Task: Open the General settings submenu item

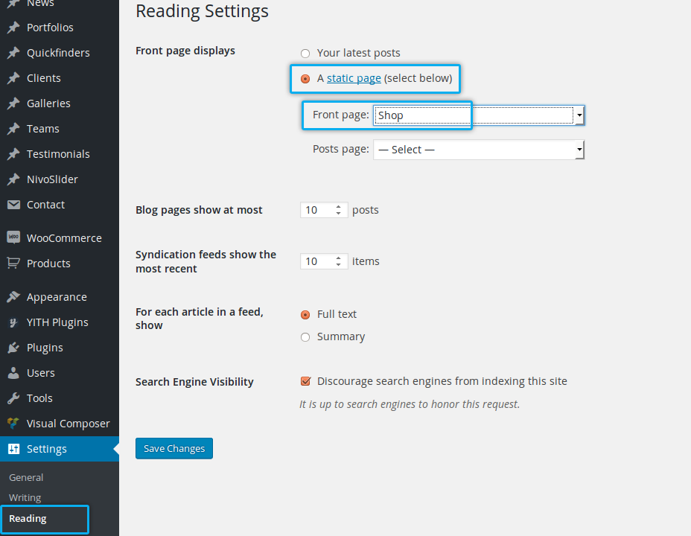Action: pos(26,477)
